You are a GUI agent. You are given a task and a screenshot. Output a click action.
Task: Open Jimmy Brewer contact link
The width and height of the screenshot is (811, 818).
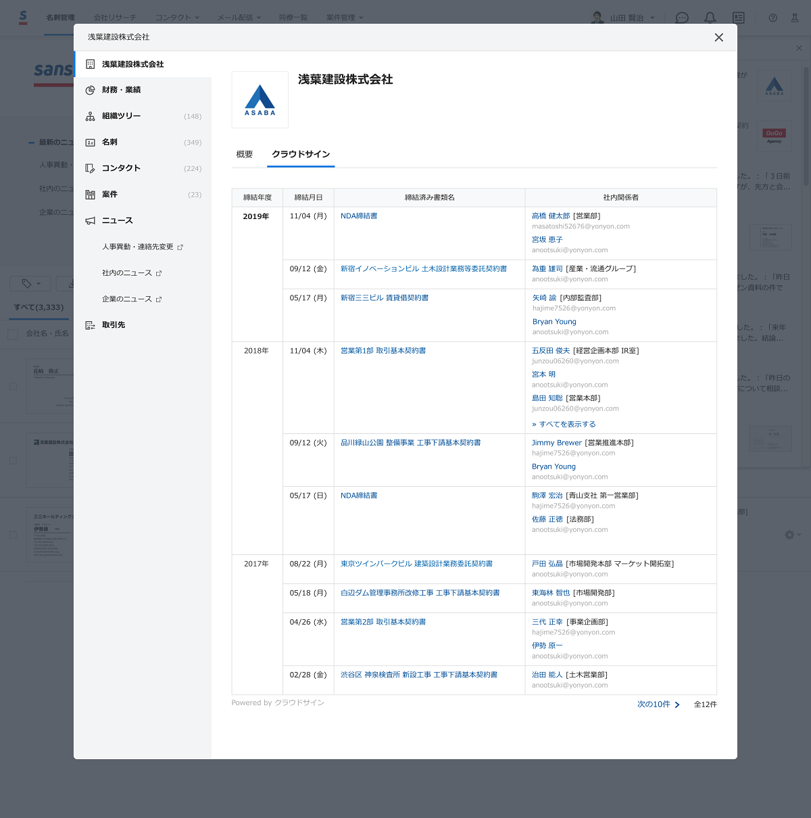coord(557,443)
